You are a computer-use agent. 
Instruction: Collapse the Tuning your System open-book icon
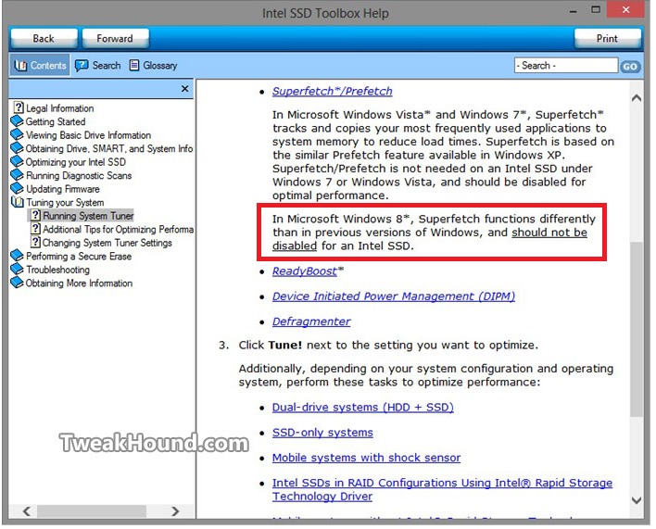(x=18, y=202)
